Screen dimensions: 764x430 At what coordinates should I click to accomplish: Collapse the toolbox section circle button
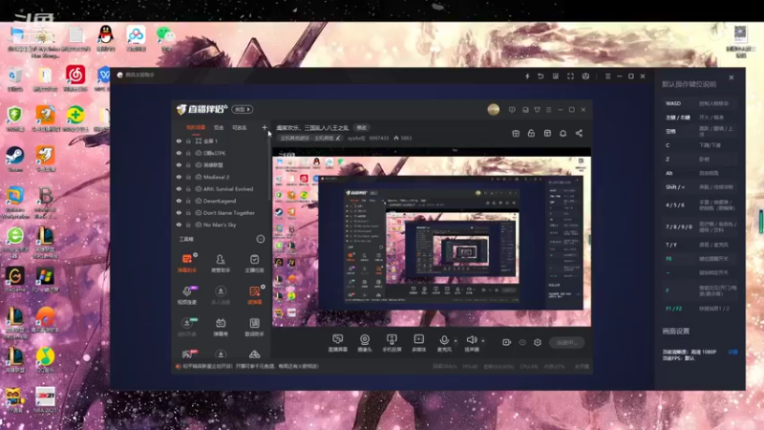[260, 239]
